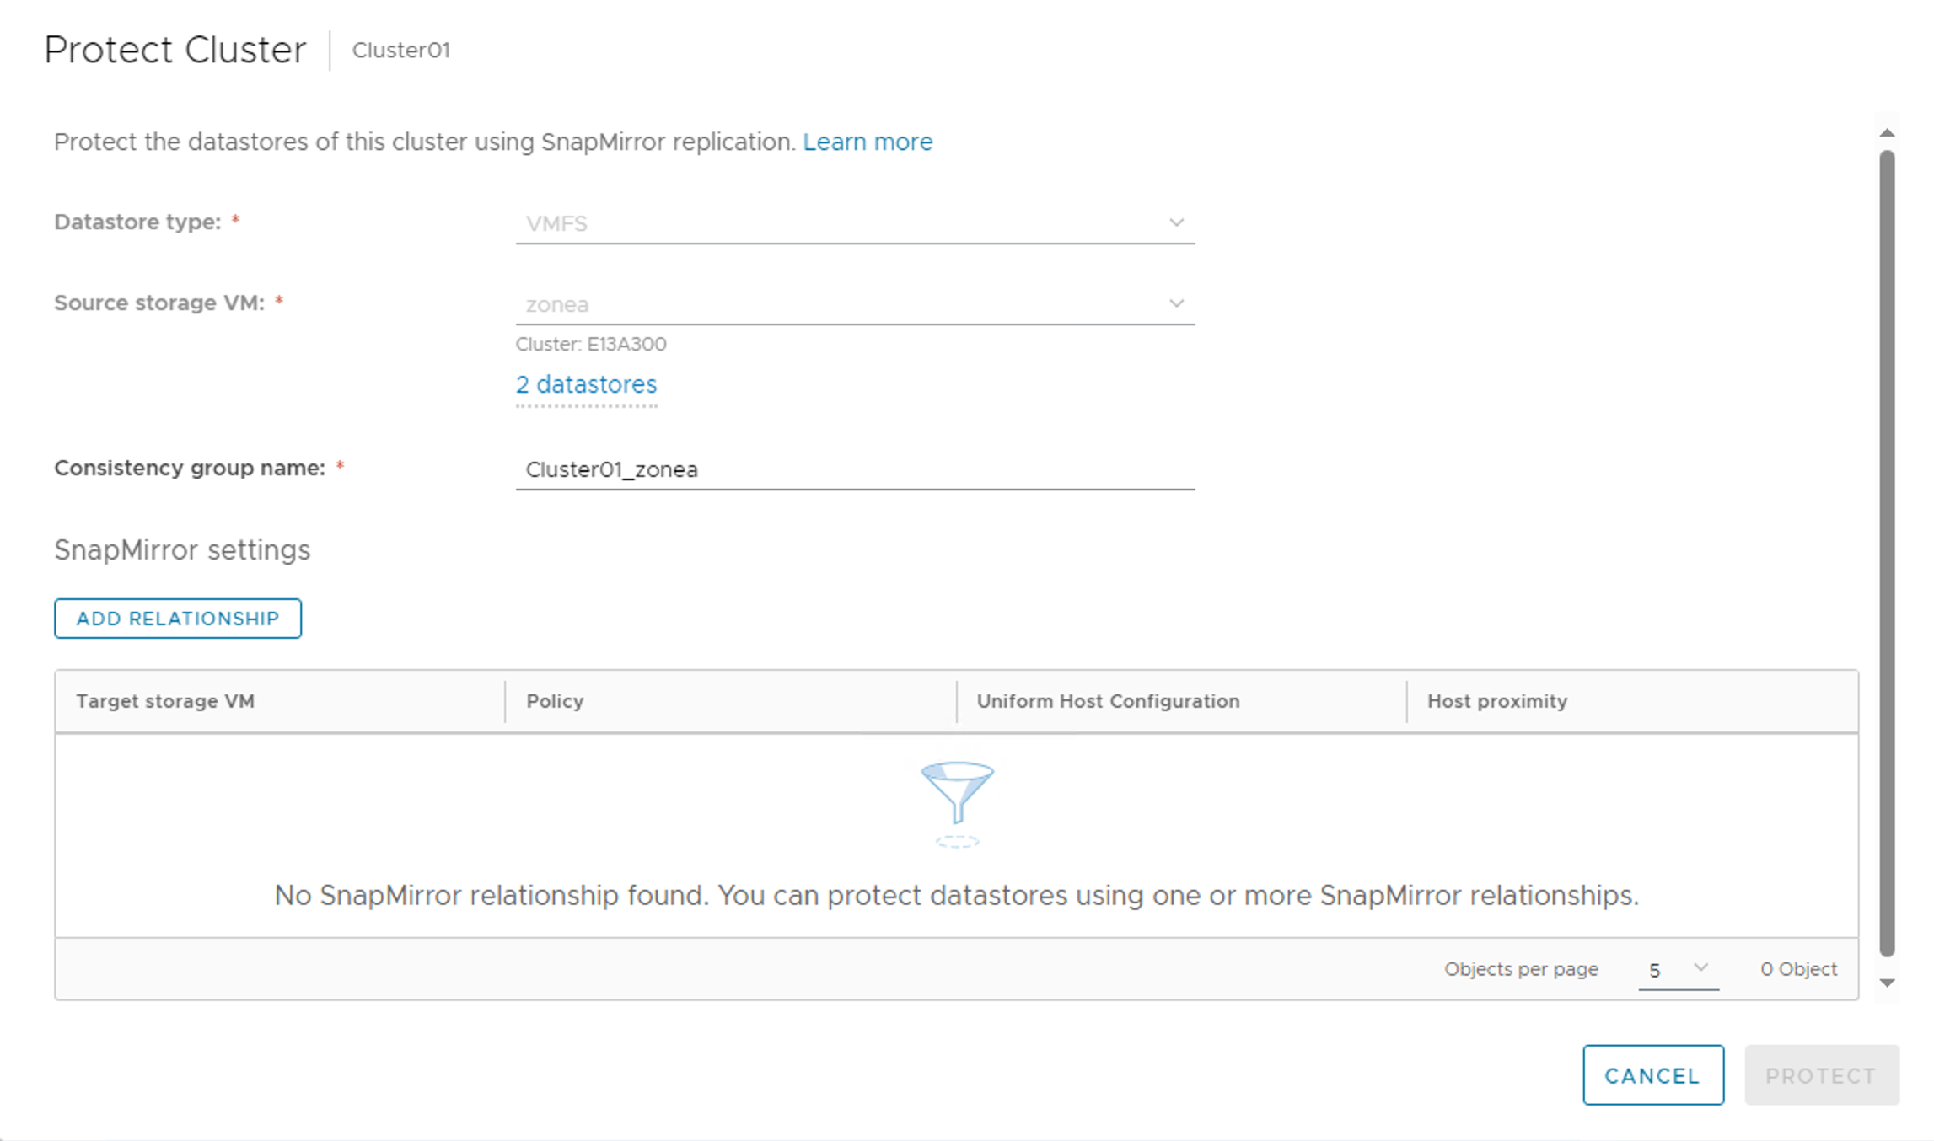Click the Learn more link
Screen dimensions: 1934x1141
tap(869, 142)
